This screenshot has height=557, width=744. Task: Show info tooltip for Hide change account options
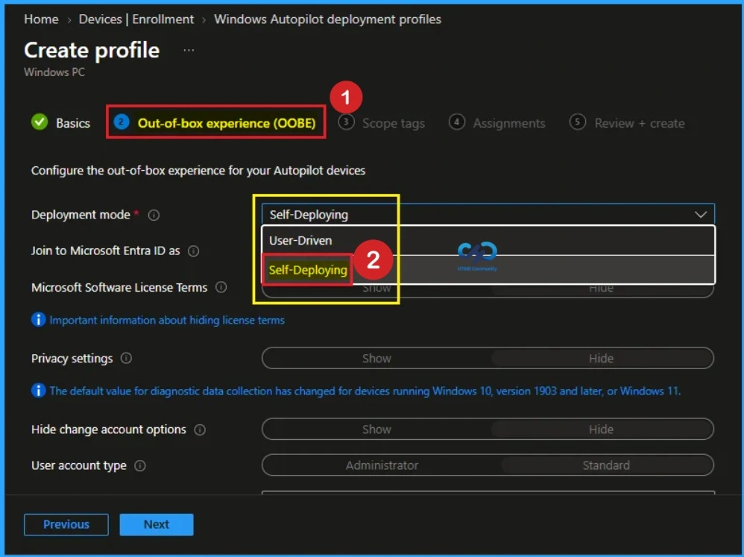pos(201,429)
